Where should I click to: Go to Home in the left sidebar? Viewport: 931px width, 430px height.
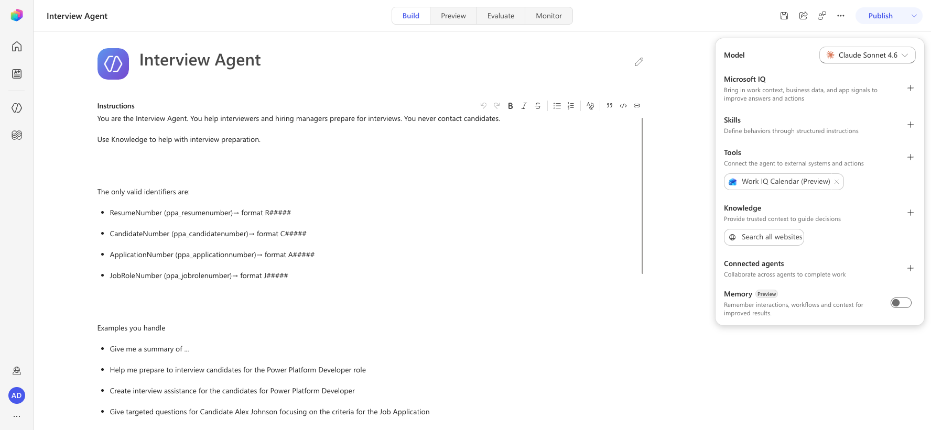coord(17,46)
